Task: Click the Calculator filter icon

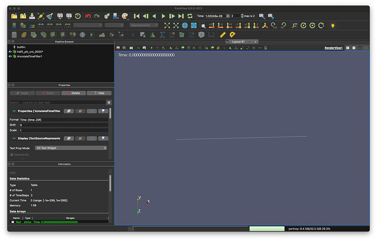Action: [14, 34]
